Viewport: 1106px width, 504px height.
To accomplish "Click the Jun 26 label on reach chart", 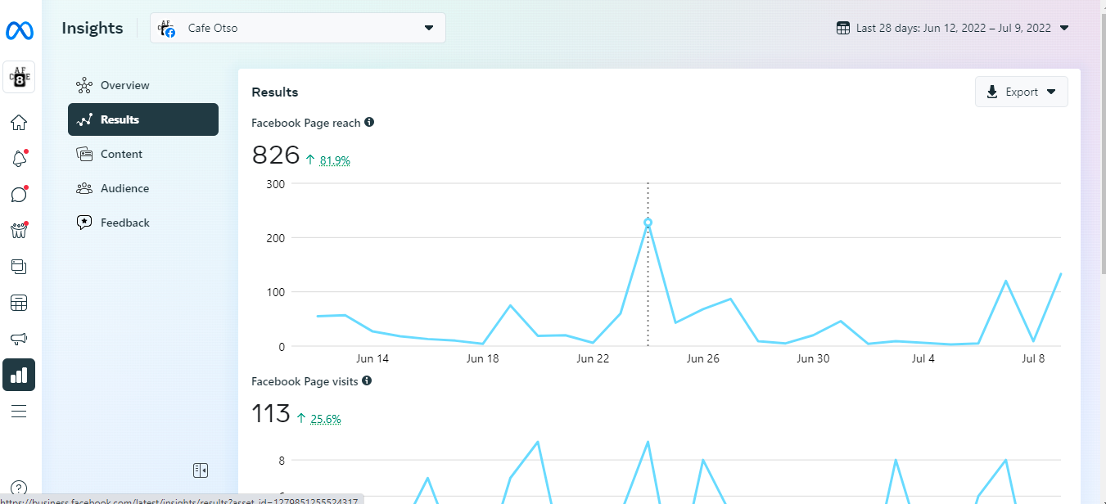I will pos(702,359).
